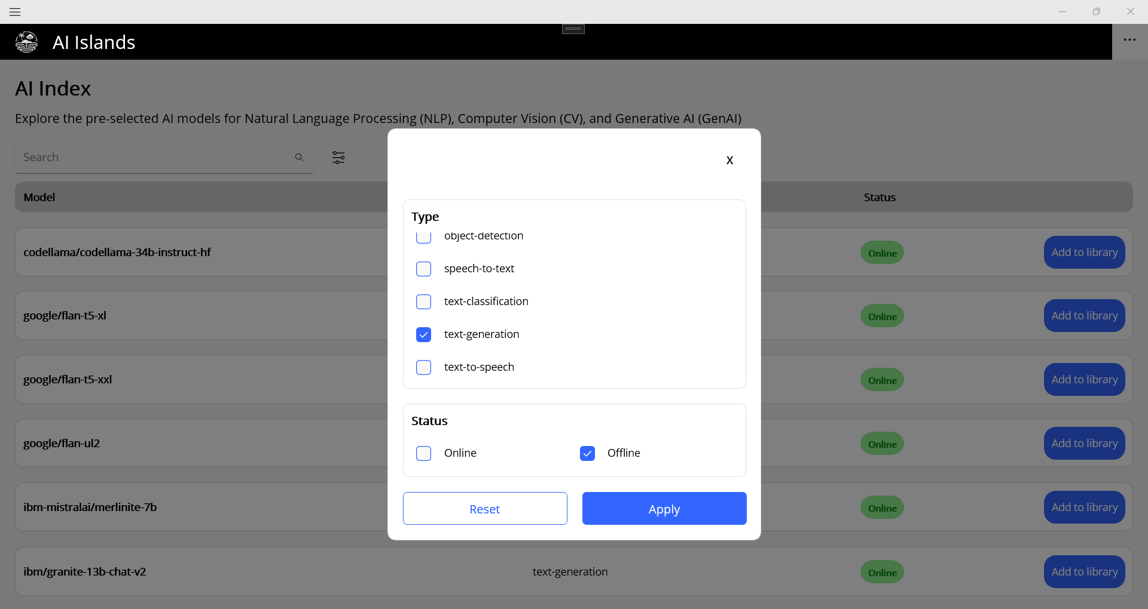Check the speech-to-text checkbox
The image size is (1148, 609).
click(x=423, y=269)
